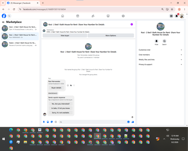Viewport: 188px width, 151px height.
Task: Open Facebook app icon in taskbar
Action: click(11, 142)
